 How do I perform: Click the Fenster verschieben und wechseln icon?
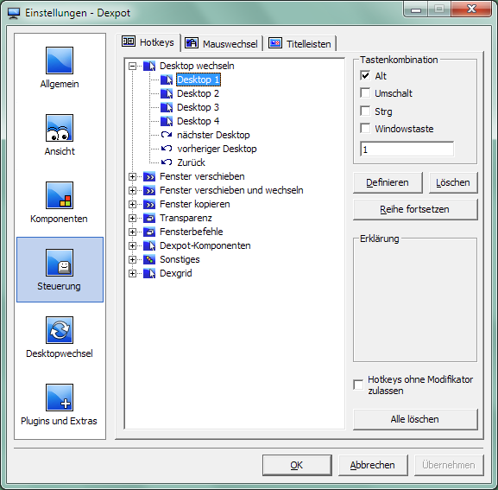coord(149,190)
